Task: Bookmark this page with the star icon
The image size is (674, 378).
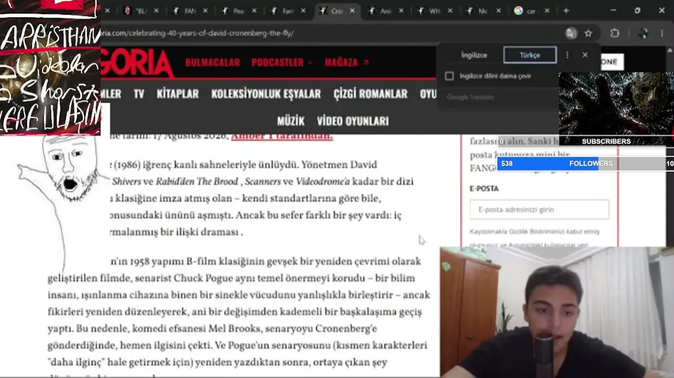Action: (588, 33)
